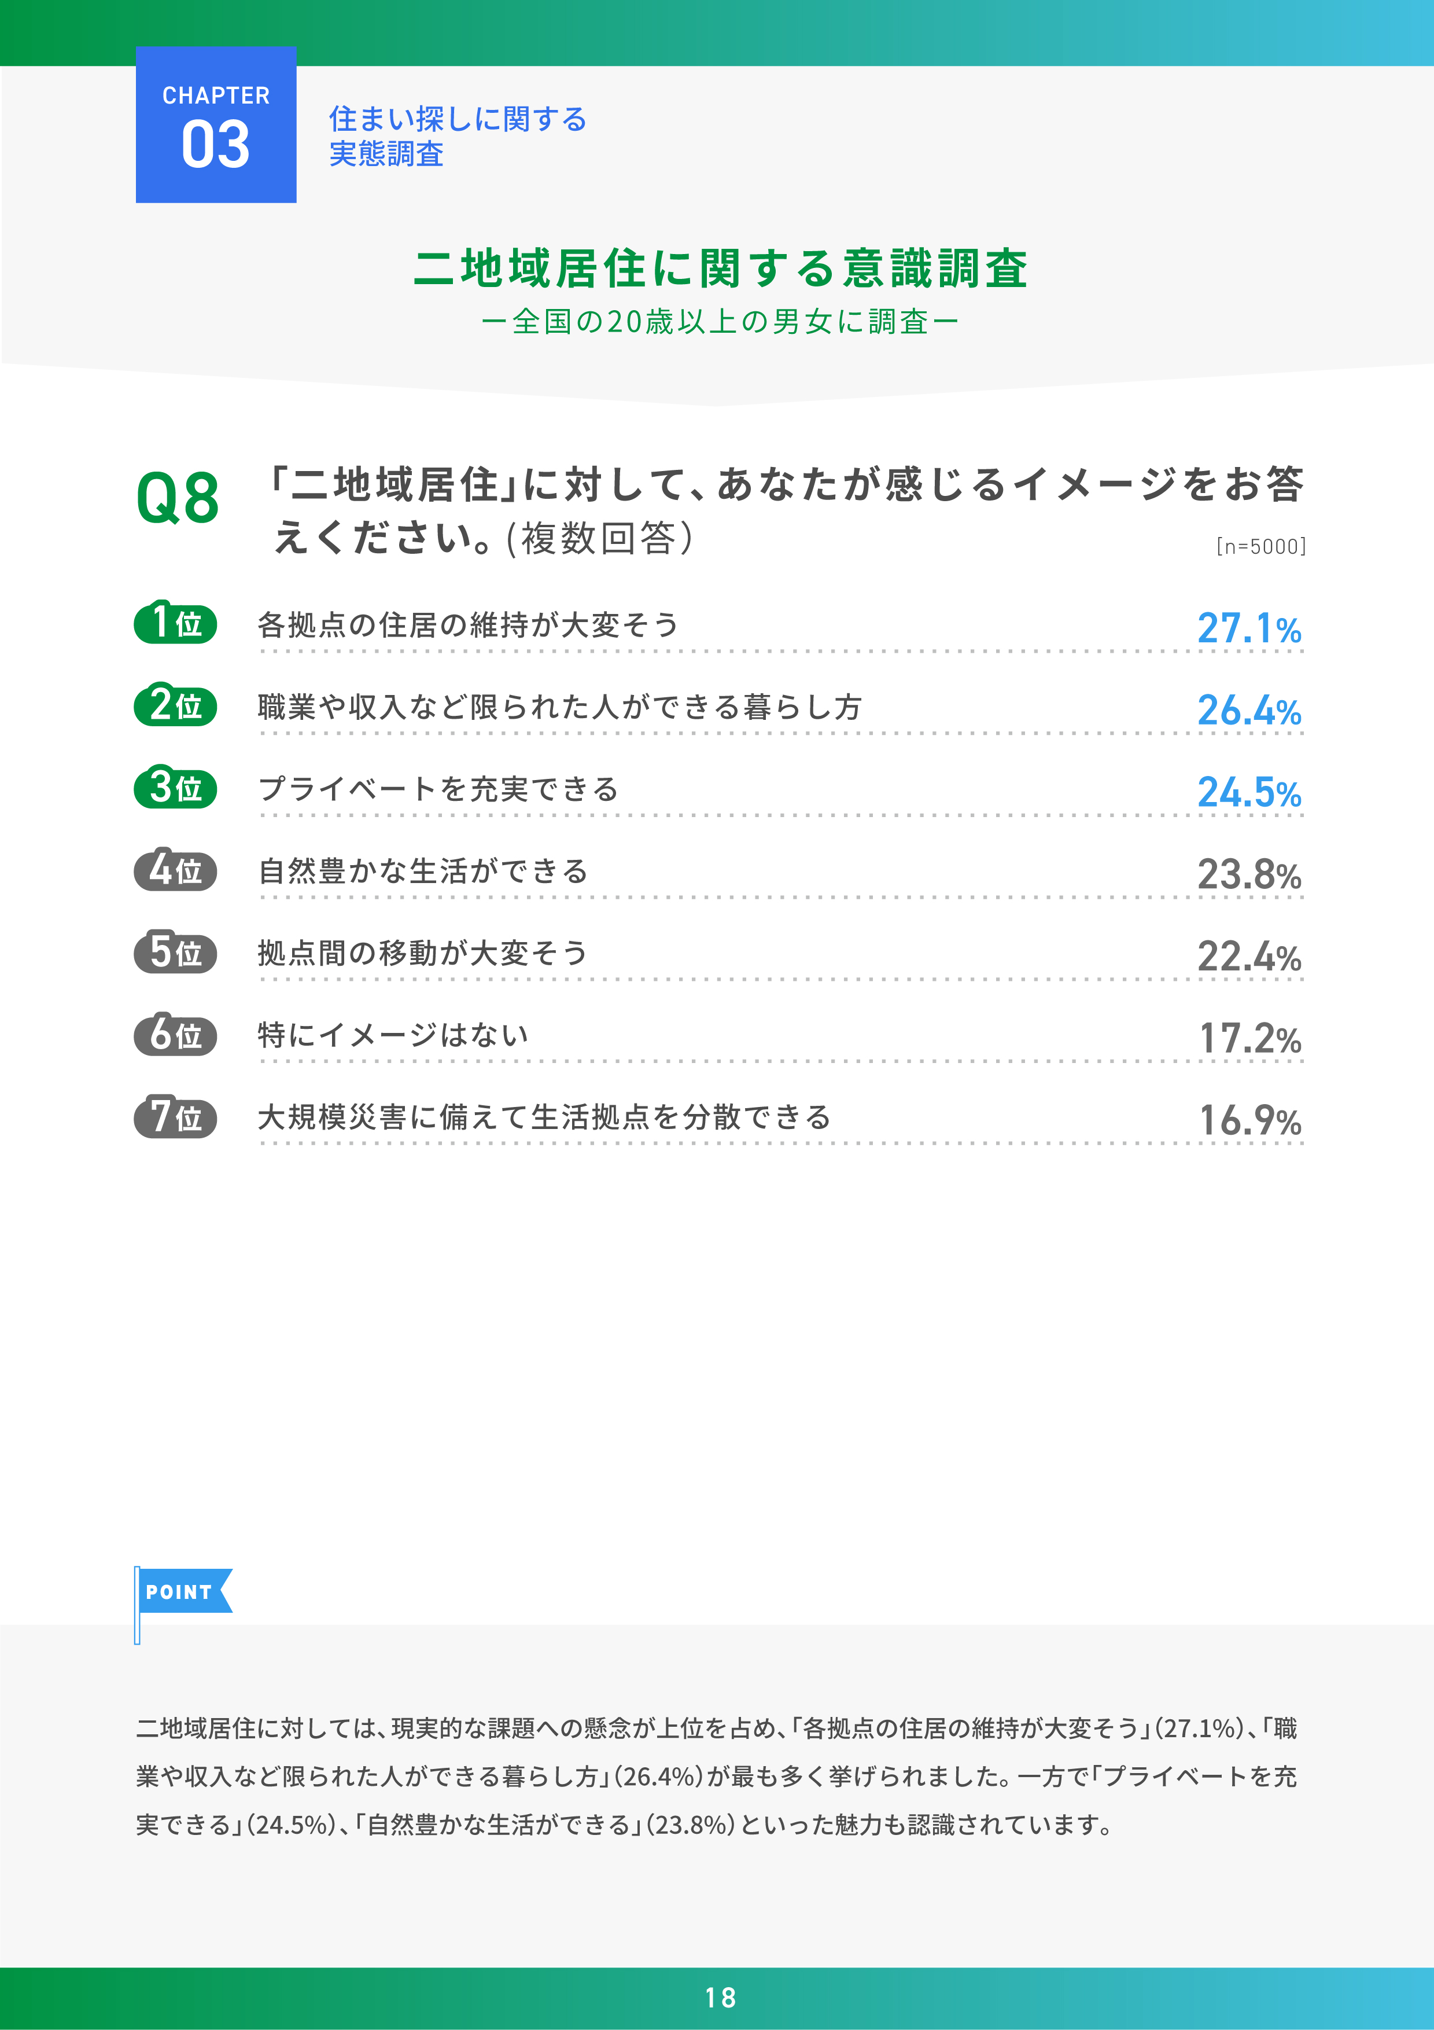Click the 27.1% percentage value

[x=1248, y=628]
